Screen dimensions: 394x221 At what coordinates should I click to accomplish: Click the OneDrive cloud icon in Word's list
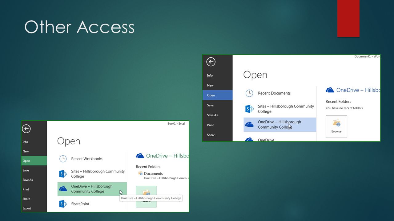coord(249,125)
